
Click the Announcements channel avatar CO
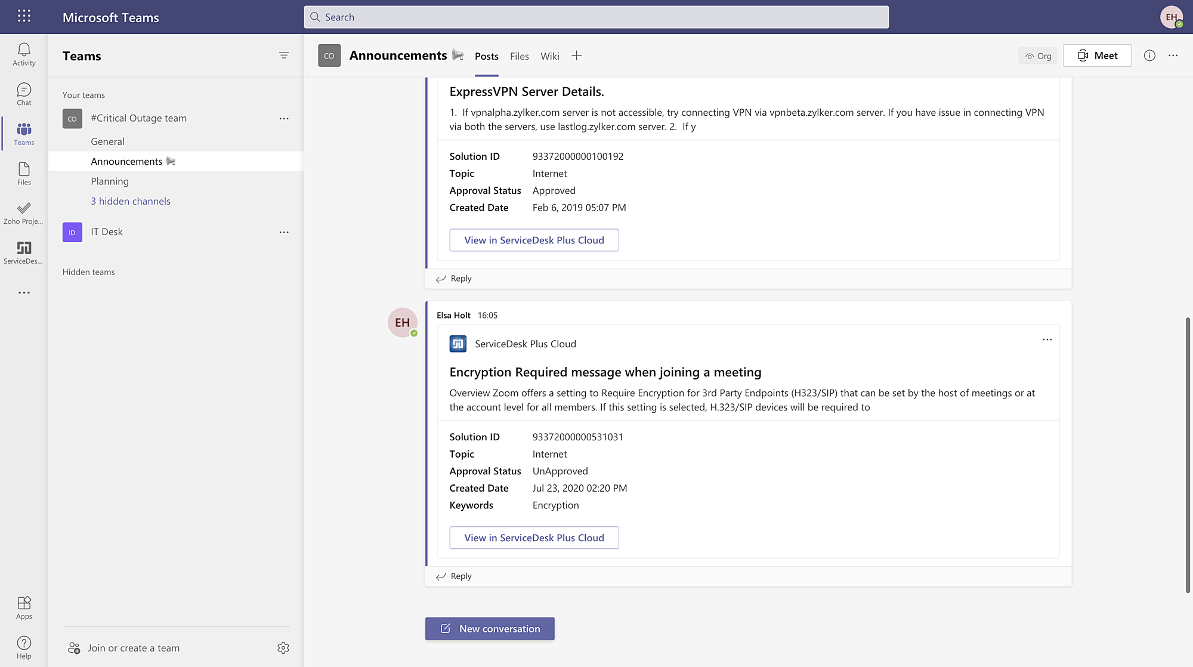coord(329,55)
